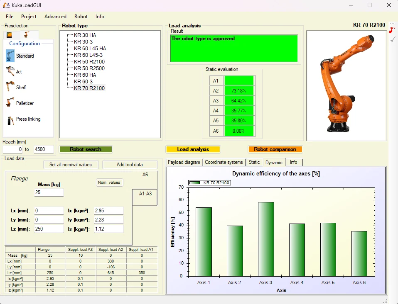Open the Info tab beside Dynamic
This screenshot has height=304, width=398.
tap(294, 162)
